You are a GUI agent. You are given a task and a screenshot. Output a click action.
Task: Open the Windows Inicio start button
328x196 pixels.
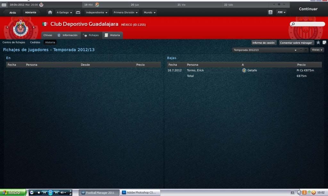click(x=13, y=192)
